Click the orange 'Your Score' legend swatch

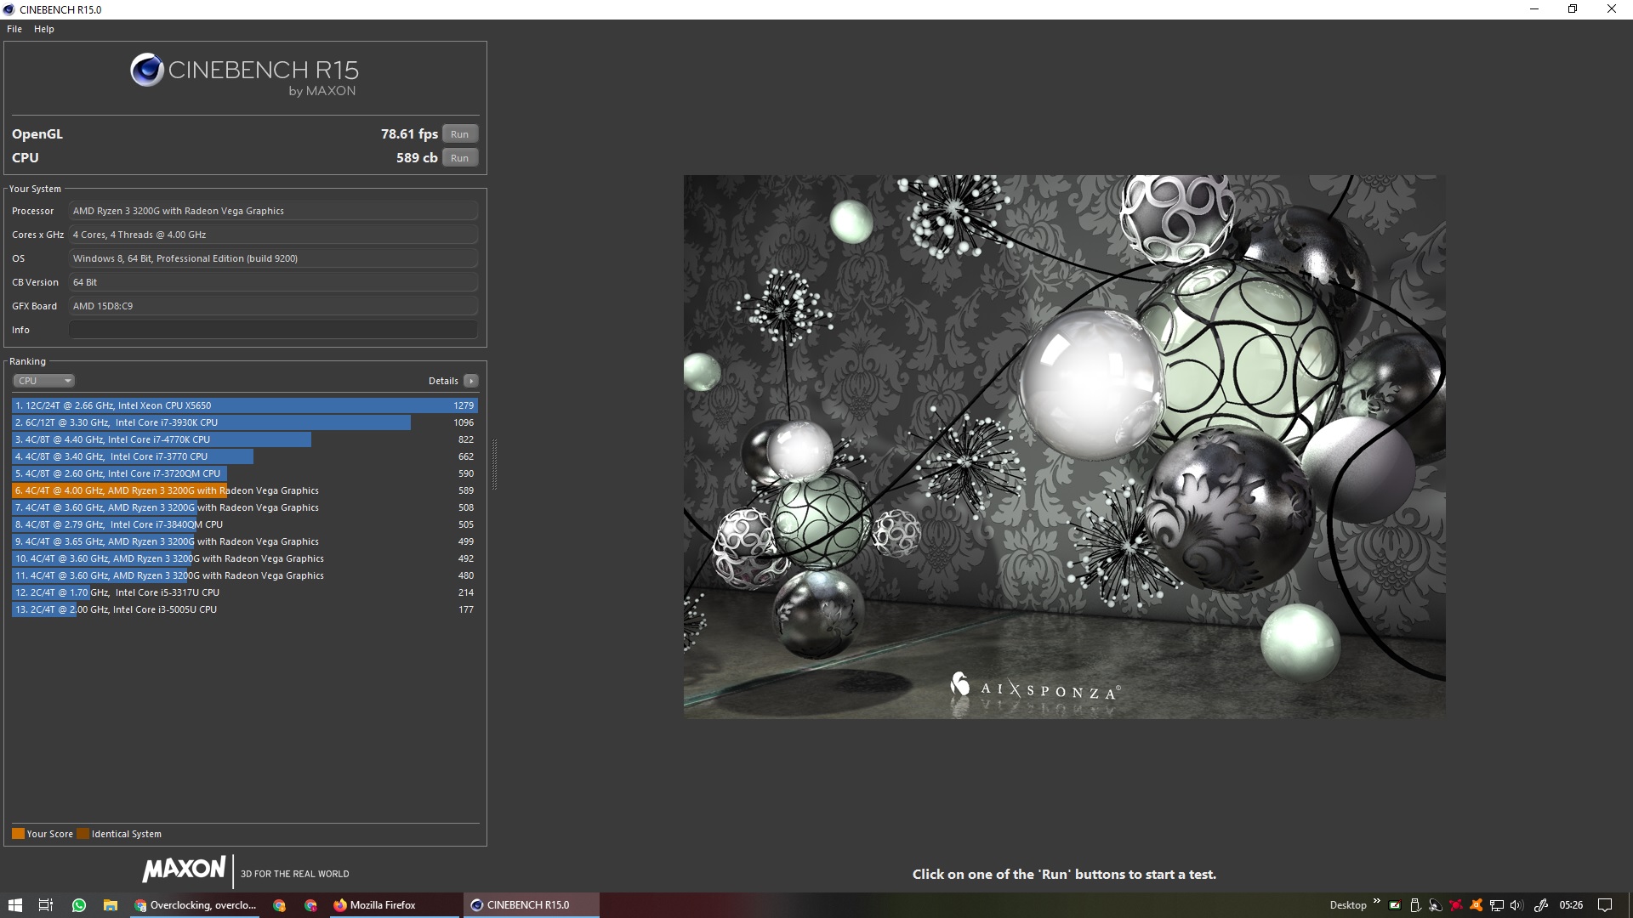18,834
